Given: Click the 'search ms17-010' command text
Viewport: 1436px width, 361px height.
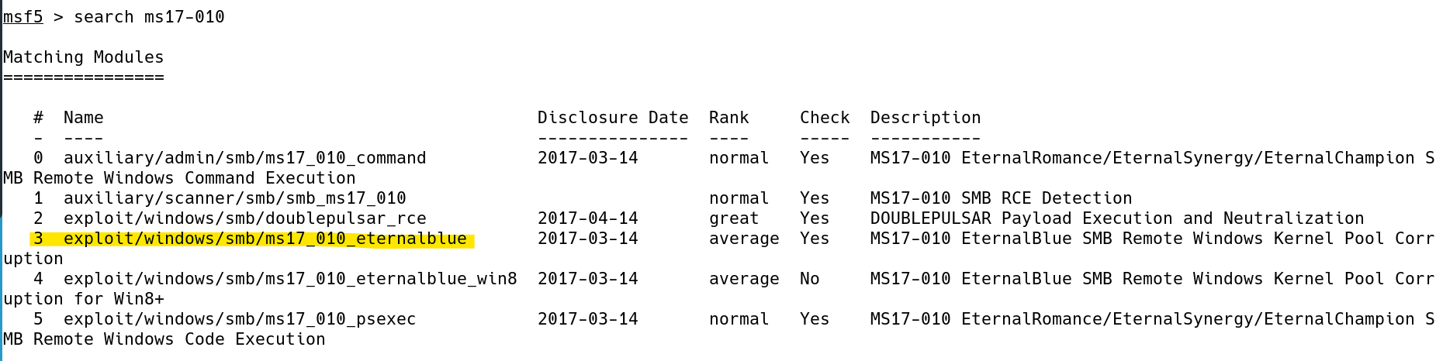Looking at the screenshot, I should click(x=149, y=17).
